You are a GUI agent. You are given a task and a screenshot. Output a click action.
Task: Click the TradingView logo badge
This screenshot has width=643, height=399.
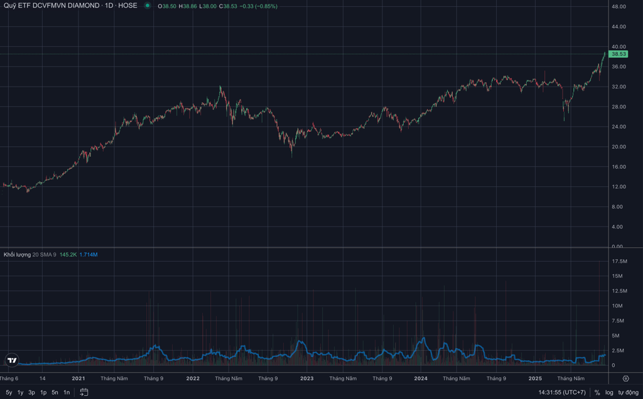pyautogui.click(x=13, y=360)
